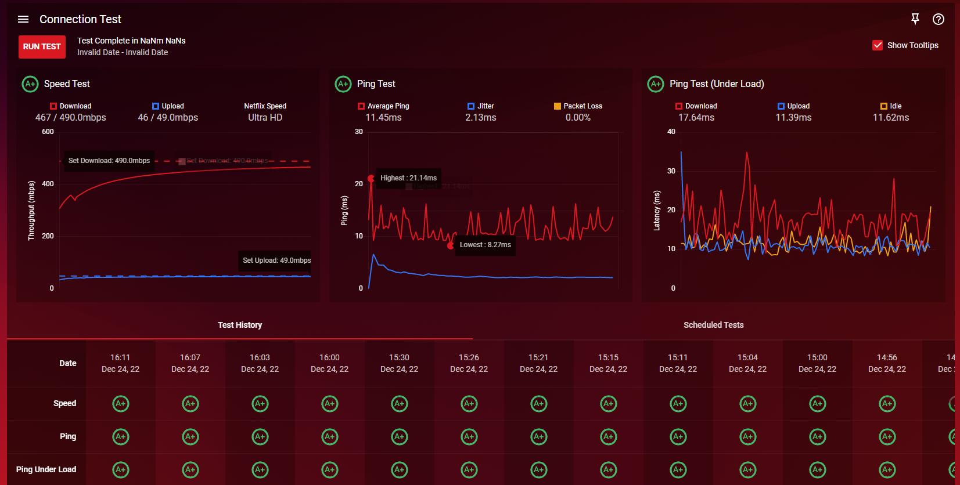Click 'Invalid Date - Invalid Date' text
This screenshot has width=960, height=485.
coord(123,52)
